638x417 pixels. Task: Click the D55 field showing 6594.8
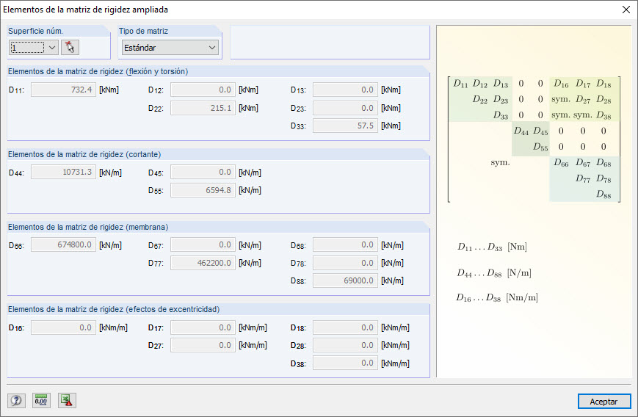203,191
